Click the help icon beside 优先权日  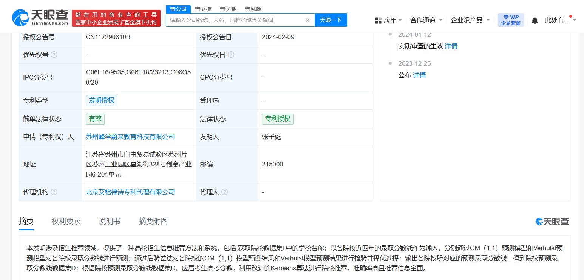pyautogui.click(x=231, y=55)
